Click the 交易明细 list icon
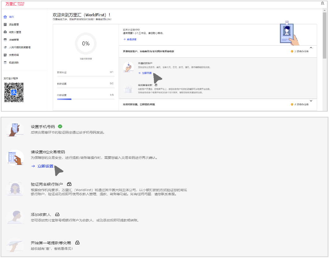Screen dimensions: 329x258 5,55
